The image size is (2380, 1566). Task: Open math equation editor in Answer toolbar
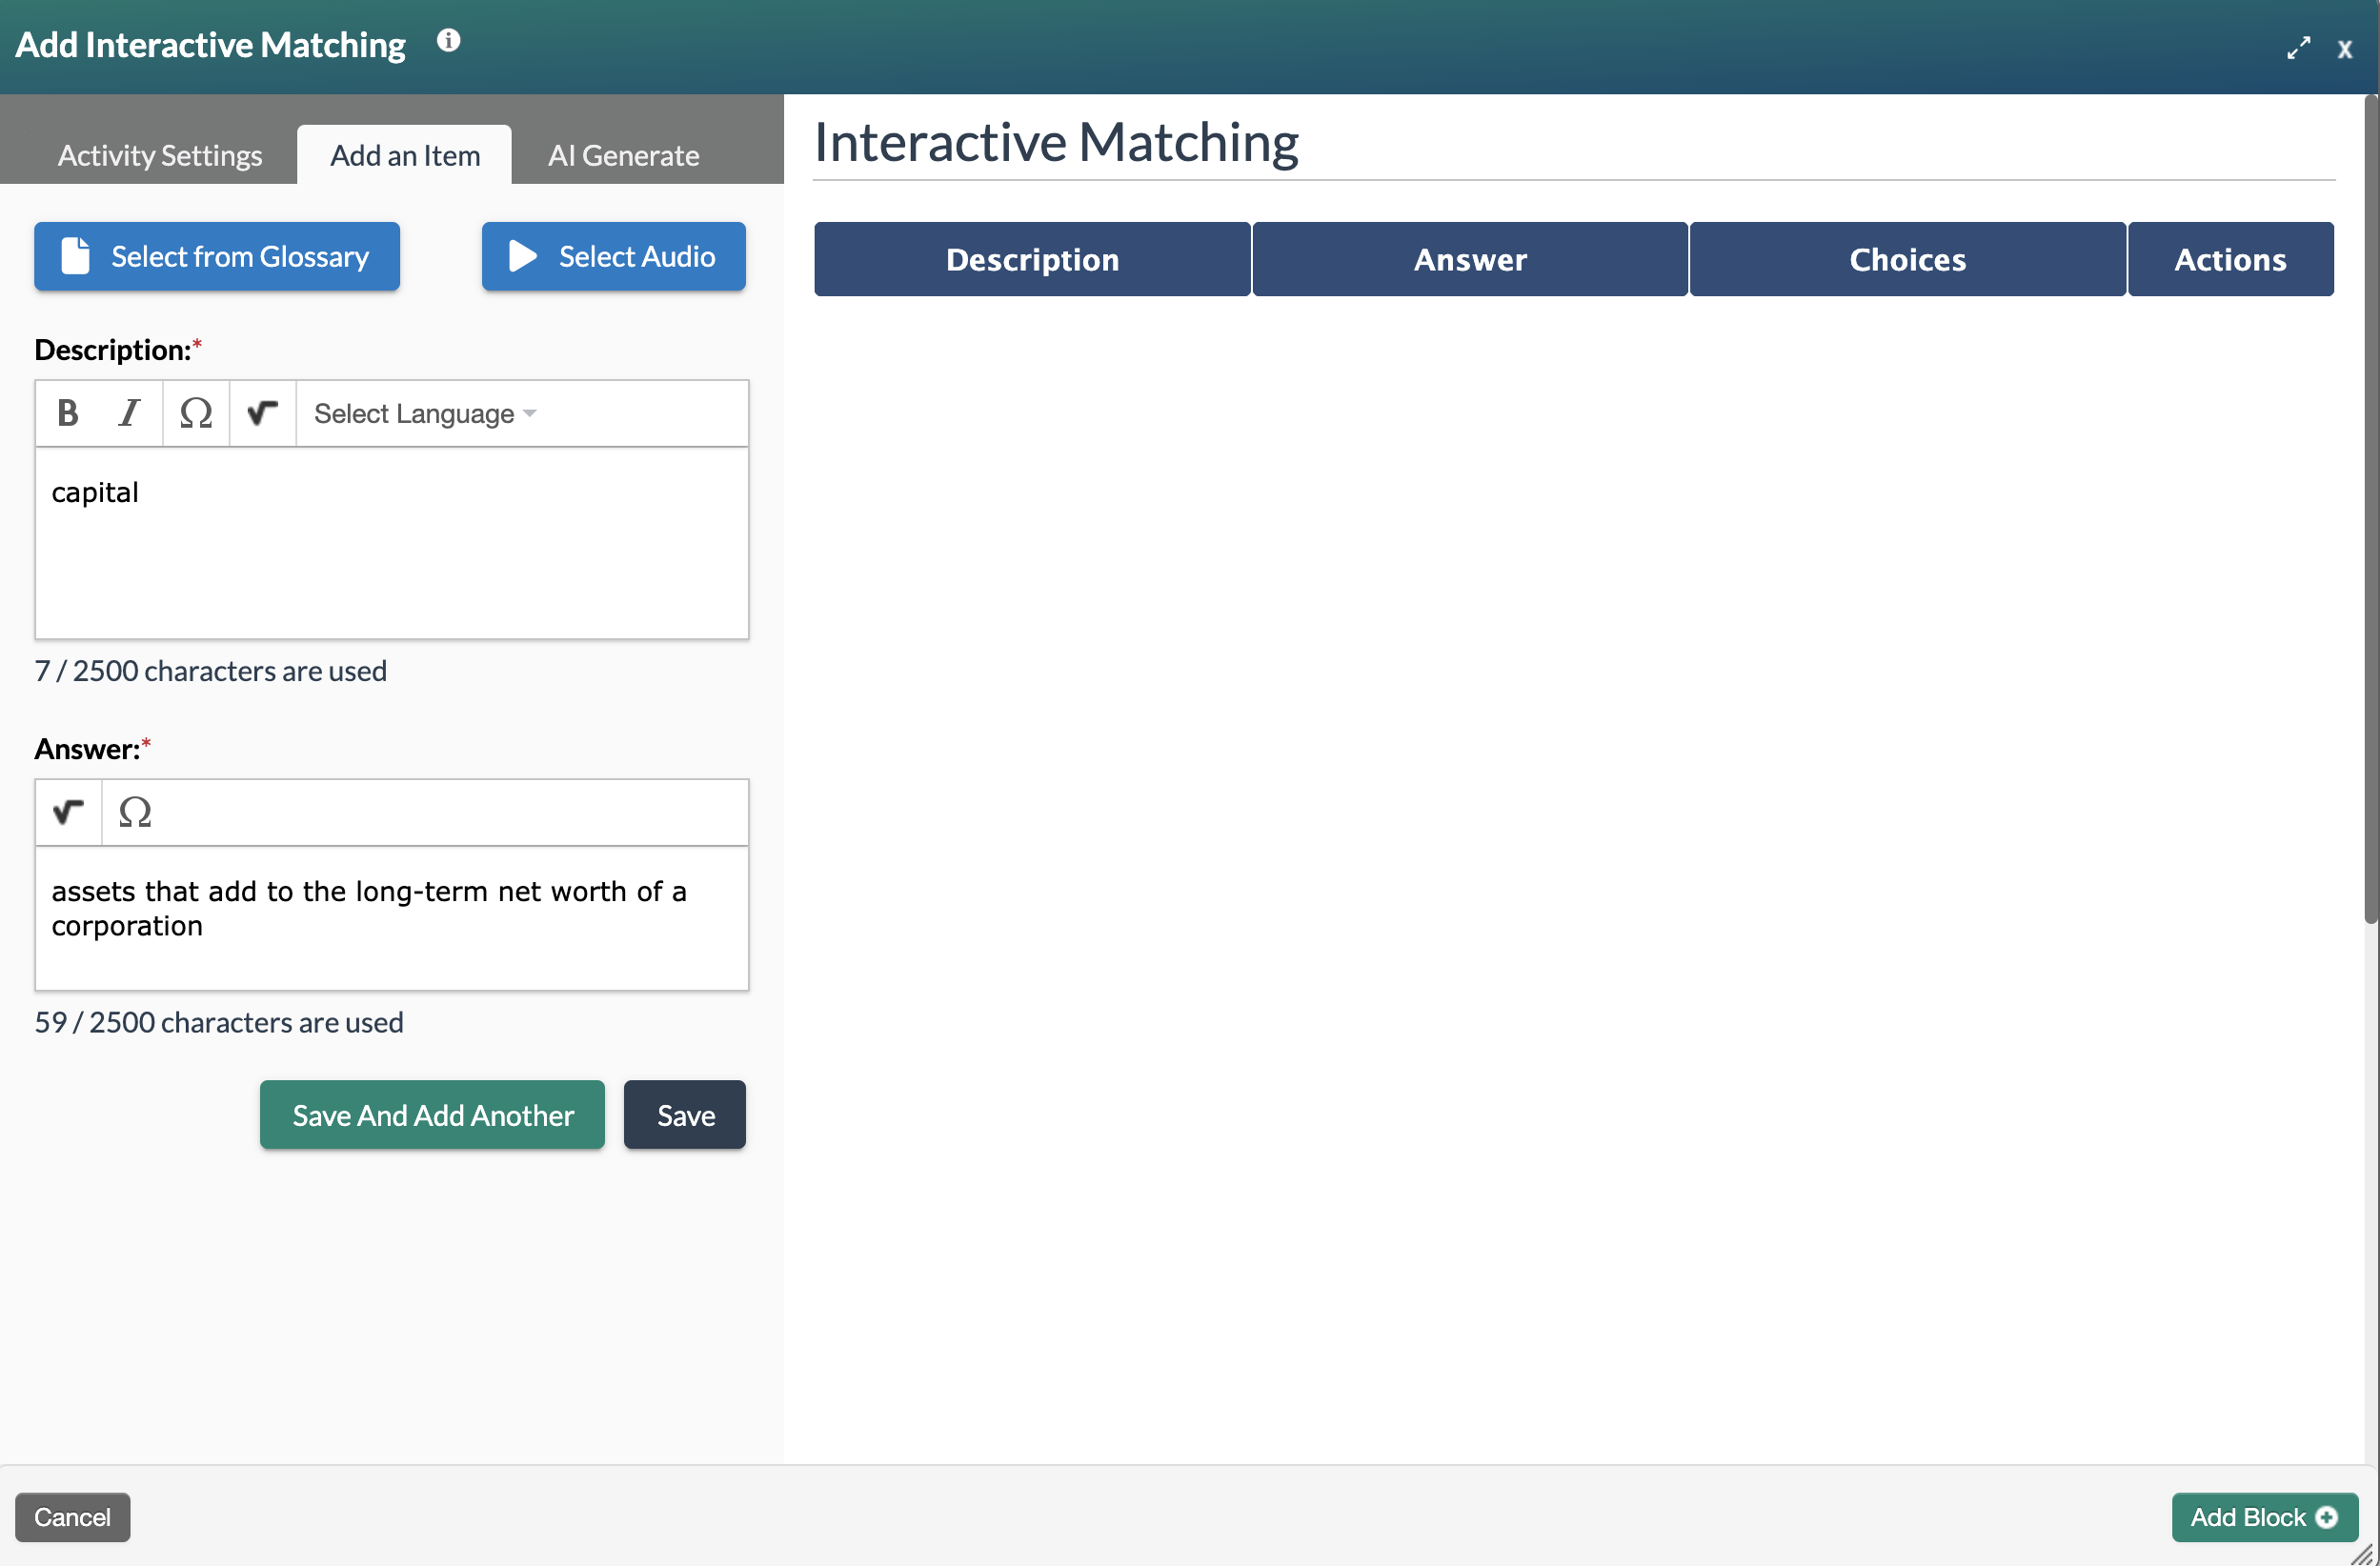pyautogui.click(x=68, y=812)
